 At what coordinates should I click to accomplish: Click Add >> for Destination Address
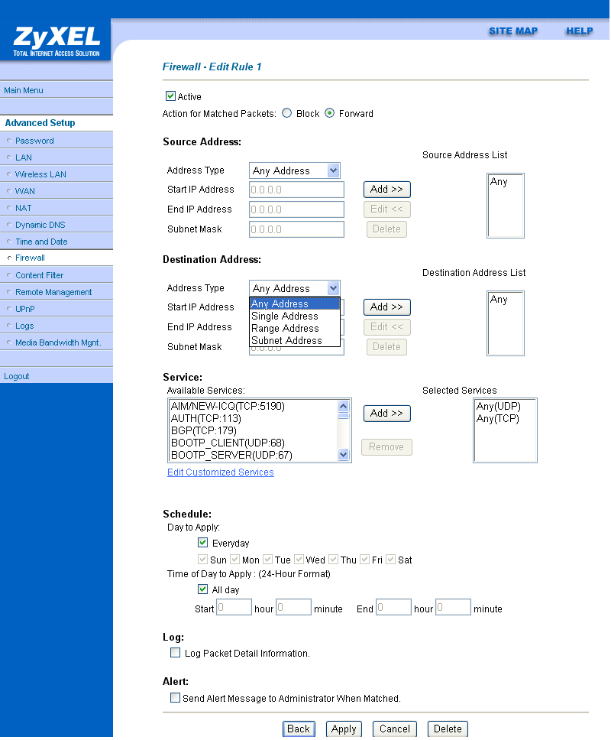coord(387,307)
